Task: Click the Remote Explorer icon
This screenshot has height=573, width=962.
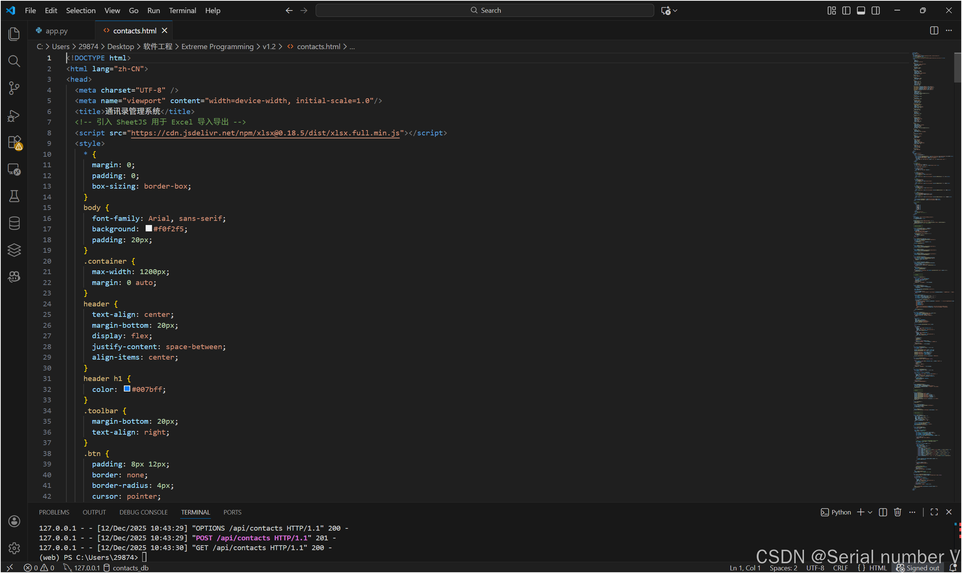Action: click(14, 169)
